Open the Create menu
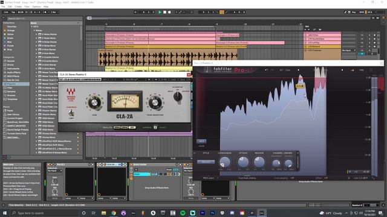 (18, 7)
